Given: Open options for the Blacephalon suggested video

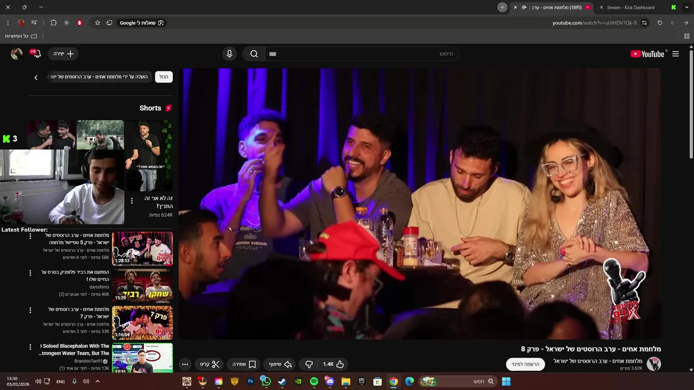Looking at the screenshot, I should 30,347.
